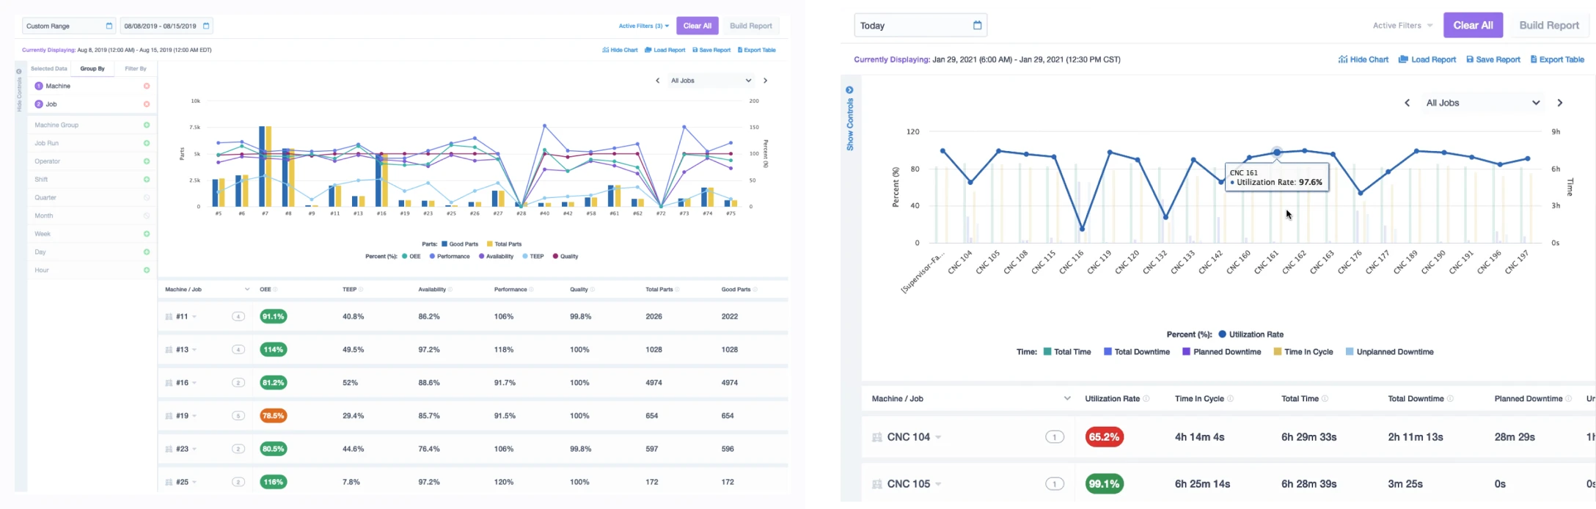
Task: Click the calendar icon in Custom Range field
Action: [x=109, y=26]
